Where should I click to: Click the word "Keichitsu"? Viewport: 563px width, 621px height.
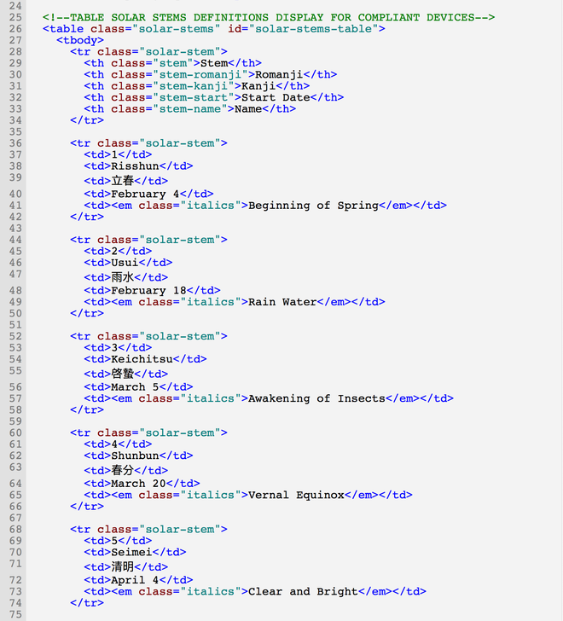(x=142, y=360)
